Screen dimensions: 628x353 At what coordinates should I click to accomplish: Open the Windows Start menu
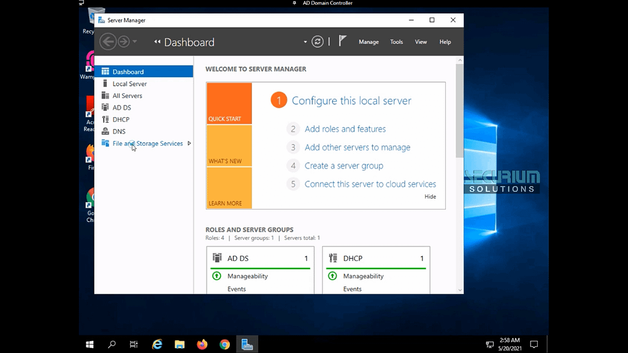[90, 344]
